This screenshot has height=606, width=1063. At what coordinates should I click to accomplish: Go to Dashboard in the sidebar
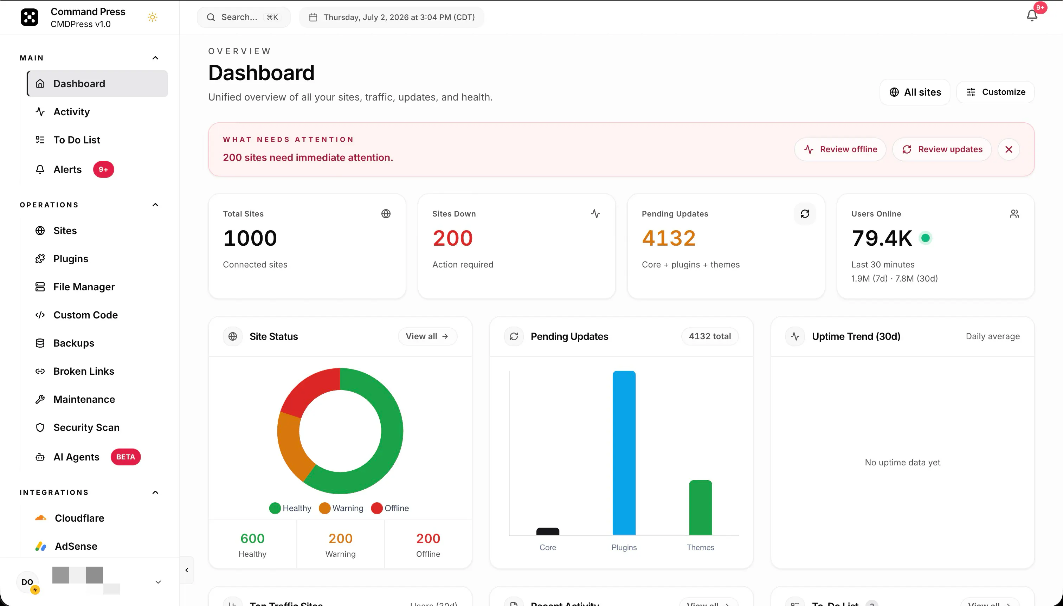point(97,84)
